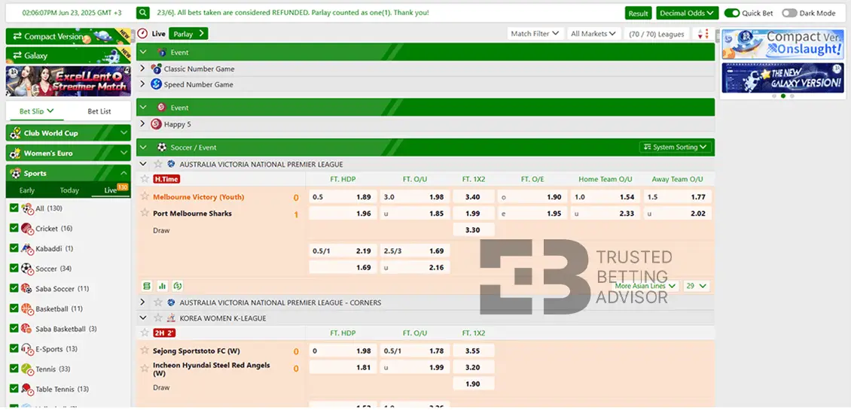Bet Melbourne Victory FT. 1X2 odds 3.40
Viewport: 851px width, 410px height.
coord(474,197)
